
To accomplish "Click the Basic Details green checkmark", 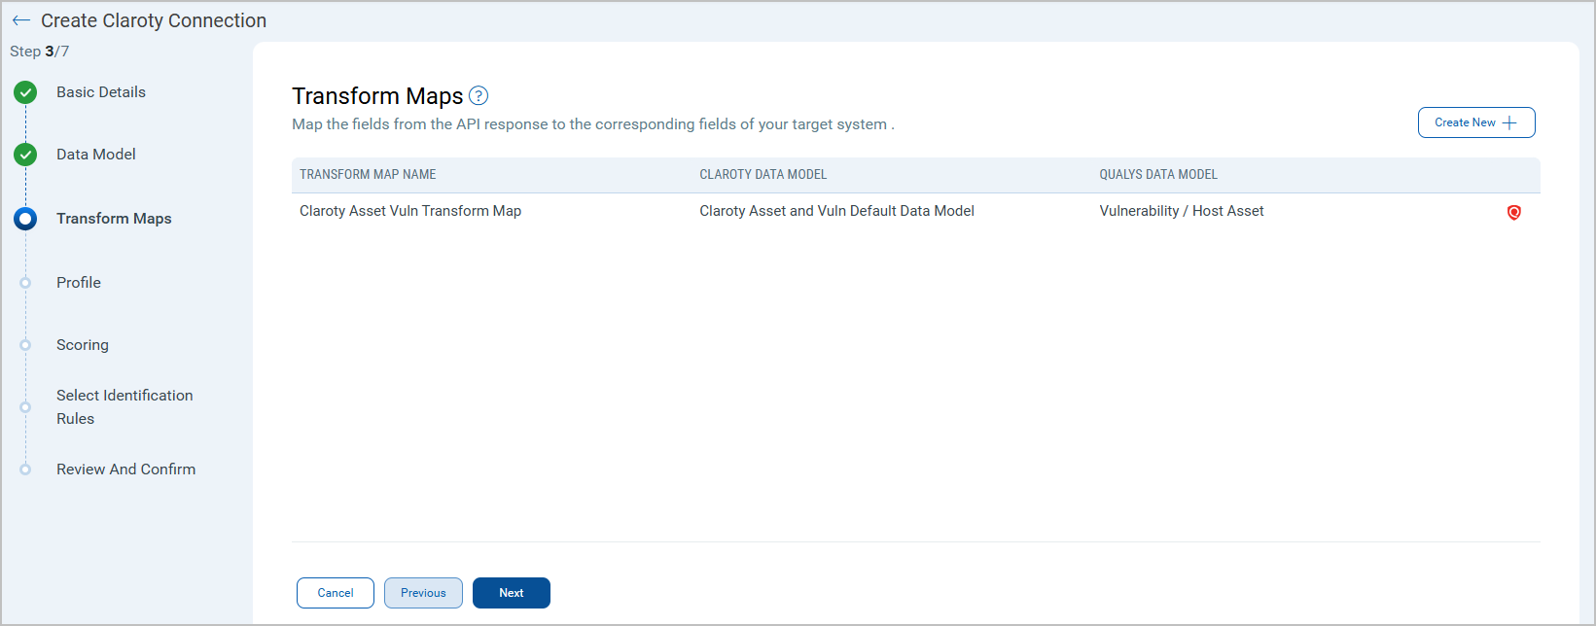I will pos(25,92).
